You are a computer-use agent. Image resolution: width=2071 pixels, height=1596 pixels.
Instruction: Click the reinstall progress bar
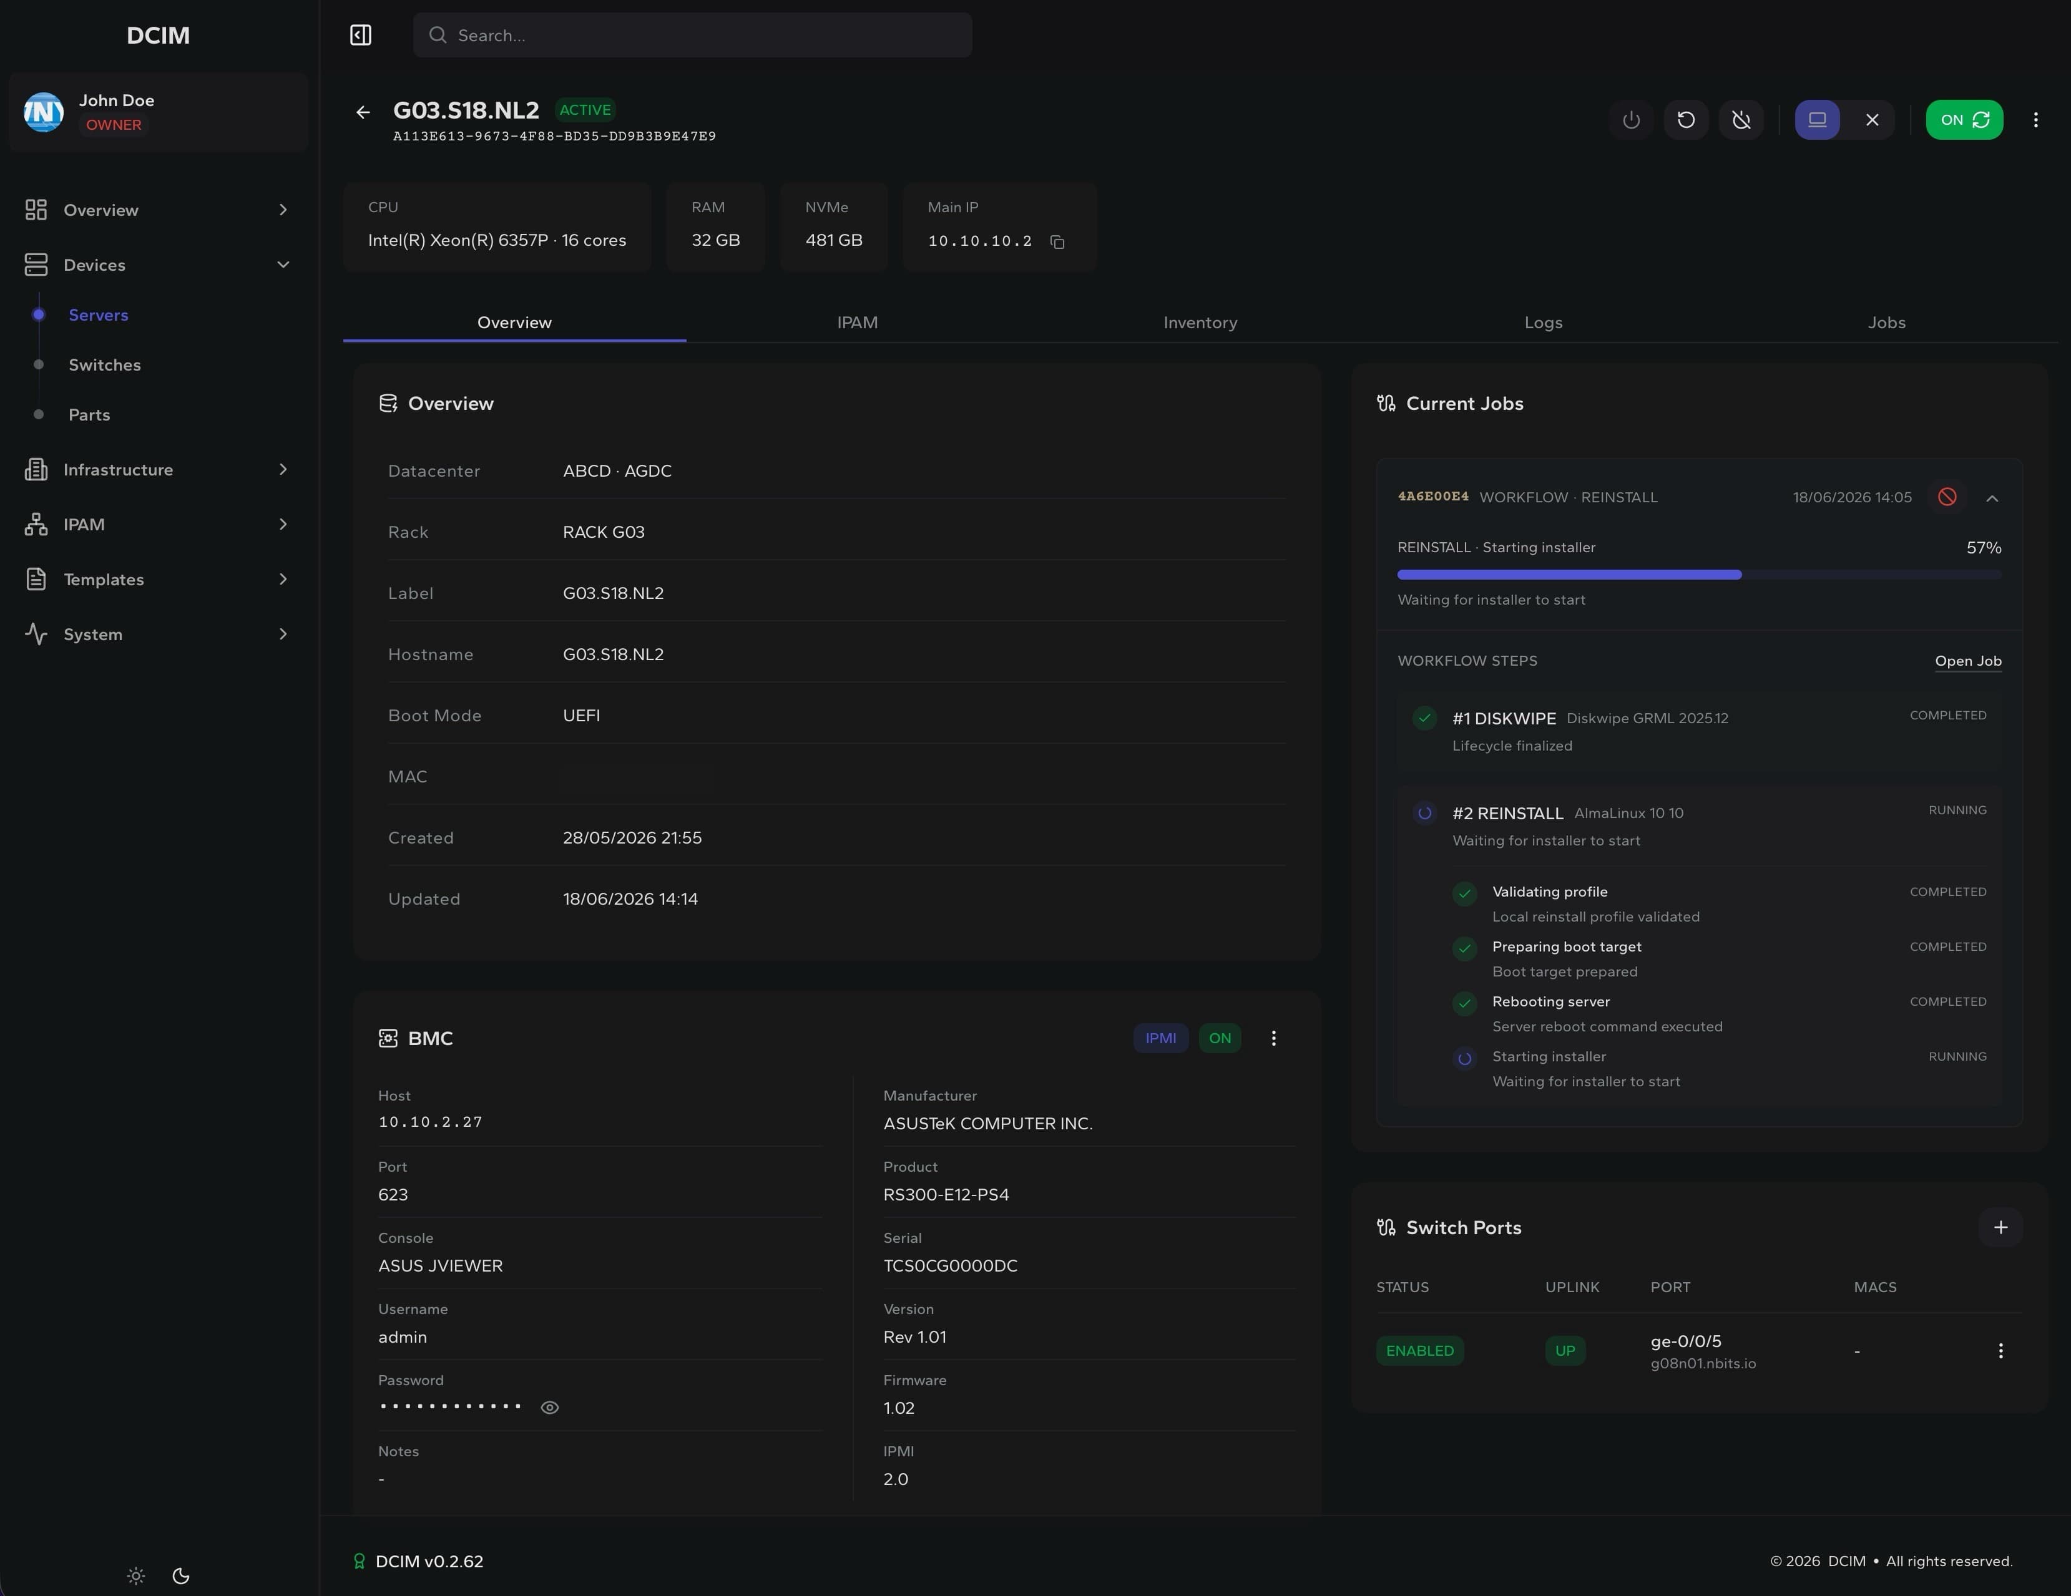(x=1699, y=575)
